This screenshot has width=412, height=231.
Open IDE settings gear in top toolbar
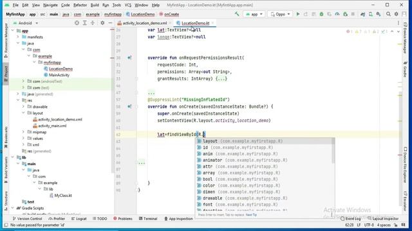pyautogui.click(x=396, y=14)
